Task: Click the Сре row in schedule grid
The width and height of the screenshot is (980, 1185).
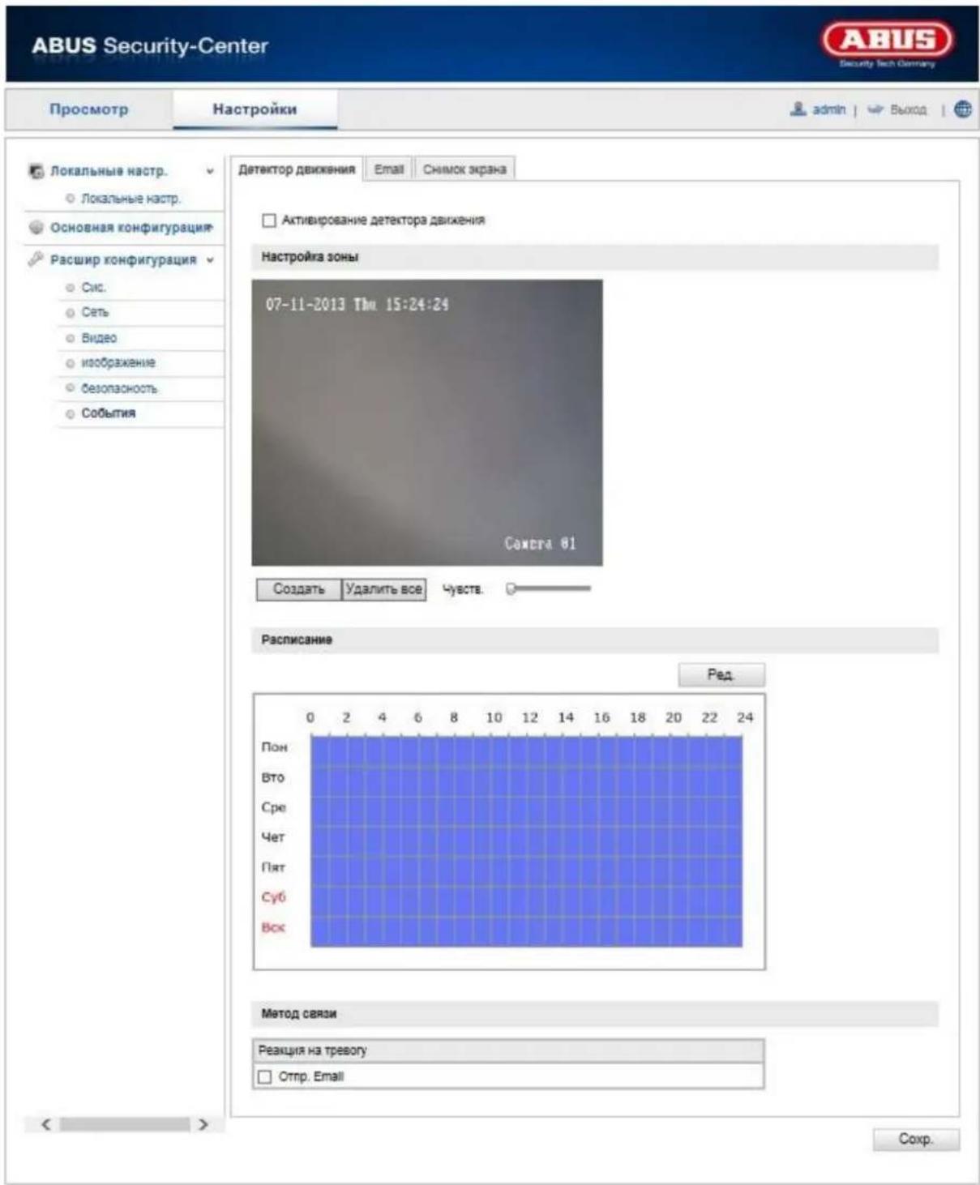Action: (526, 811)
